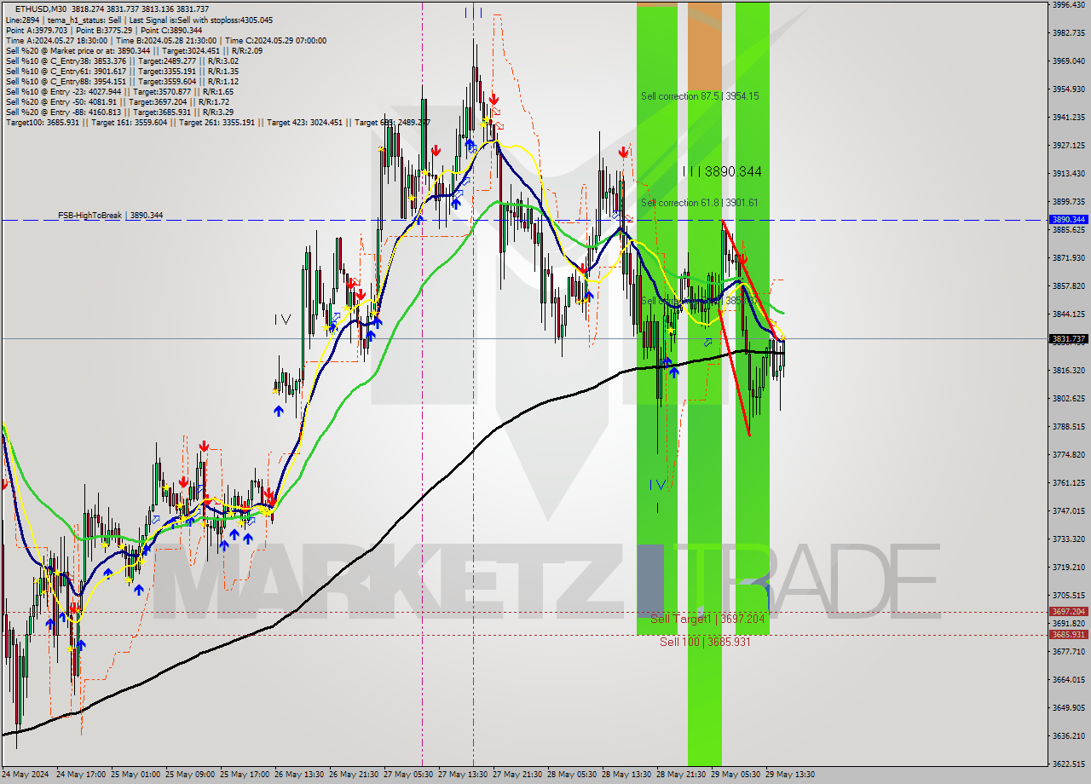Click the blue 3890.344 price tag on axis
The image size is (1091, 784).
(x=1069, y=220)
